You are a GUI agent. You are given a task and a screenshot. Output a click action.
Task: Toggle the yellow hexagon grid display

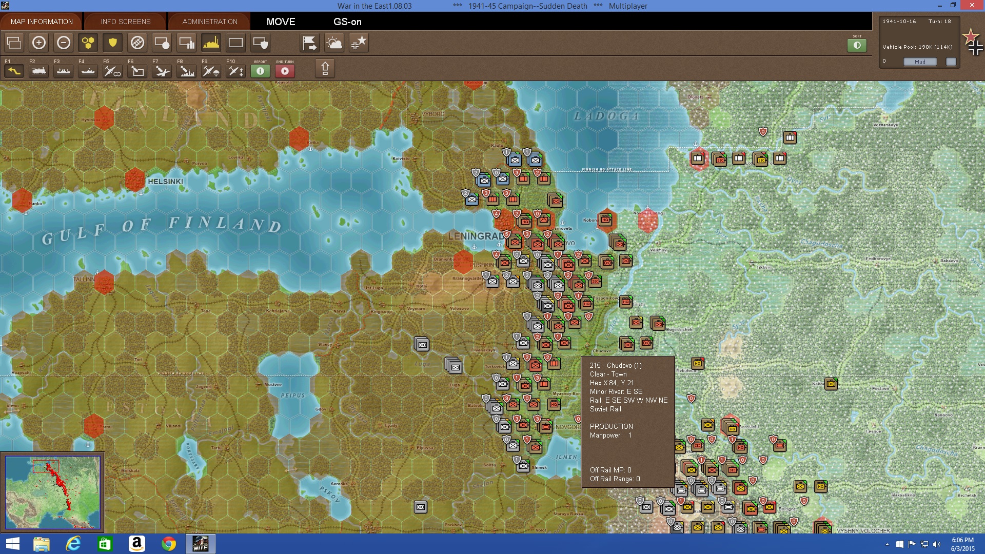coord(88,43)
